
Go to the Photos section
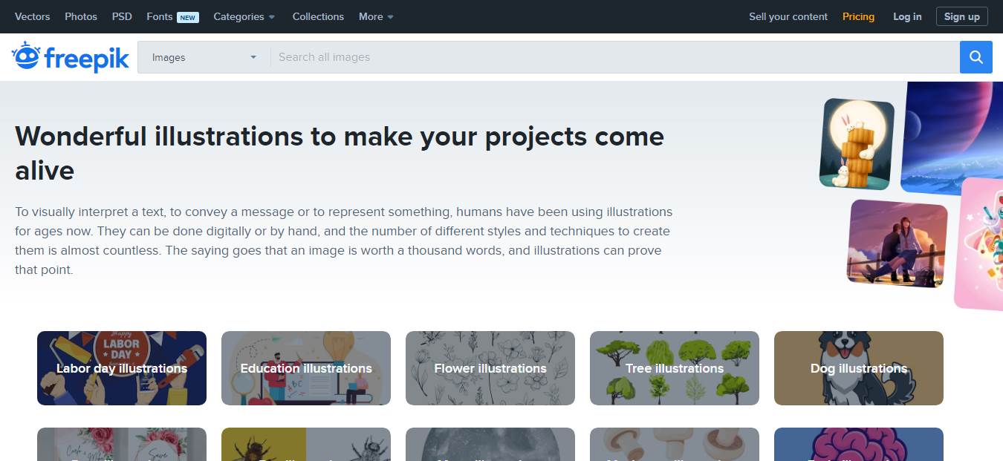click(x=81, y=16)
